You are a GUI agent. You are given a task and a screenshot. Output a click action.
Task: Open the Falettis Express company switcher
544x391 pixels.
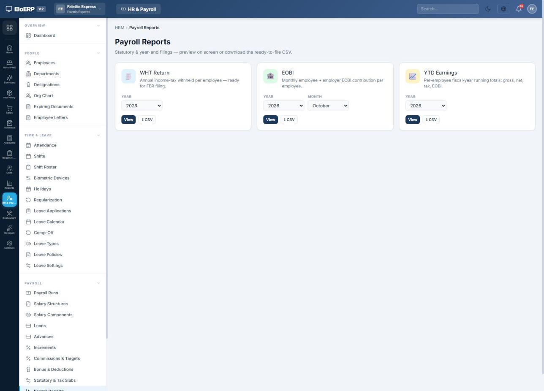79,9
